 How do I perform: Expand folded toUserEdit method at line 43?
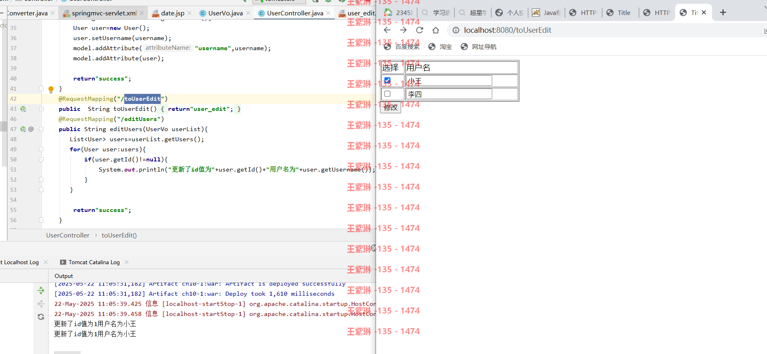click(x=41, y=109)
